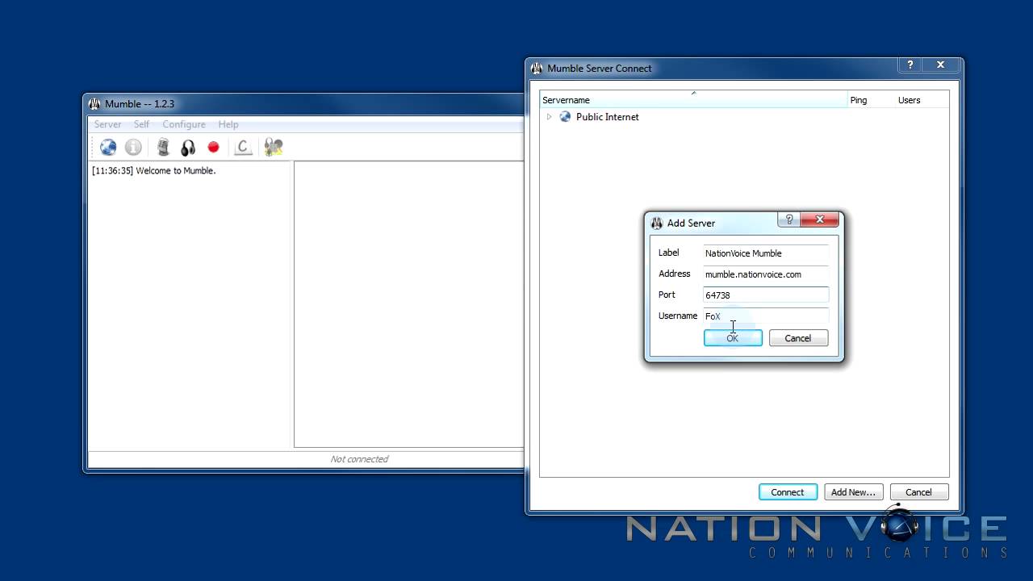Click the Server Information icon
This screenshot has width=1033, height=581.
pos(134,147)
